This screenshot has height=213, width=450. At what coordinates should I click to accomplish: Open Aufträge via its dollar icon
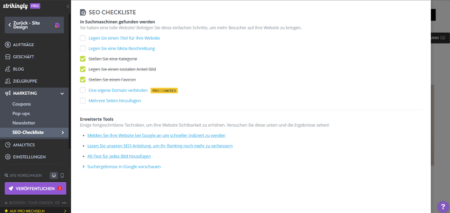tap(7, 45)
